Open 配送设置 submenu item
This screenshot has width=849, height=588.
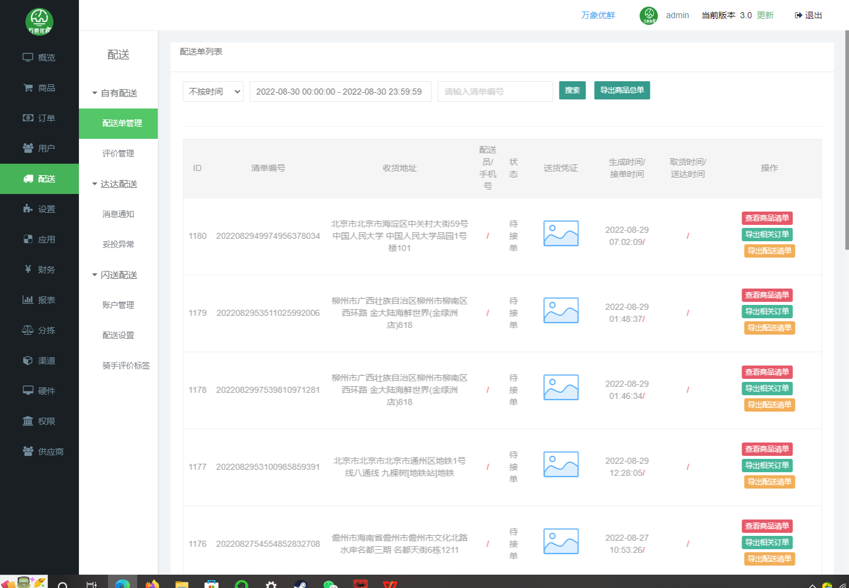tap(118, 335)
